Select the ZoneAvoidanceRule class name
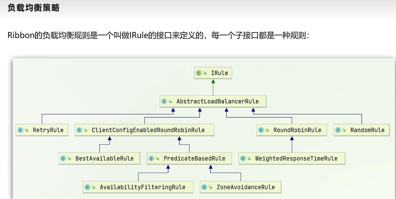 pos(246,187)
